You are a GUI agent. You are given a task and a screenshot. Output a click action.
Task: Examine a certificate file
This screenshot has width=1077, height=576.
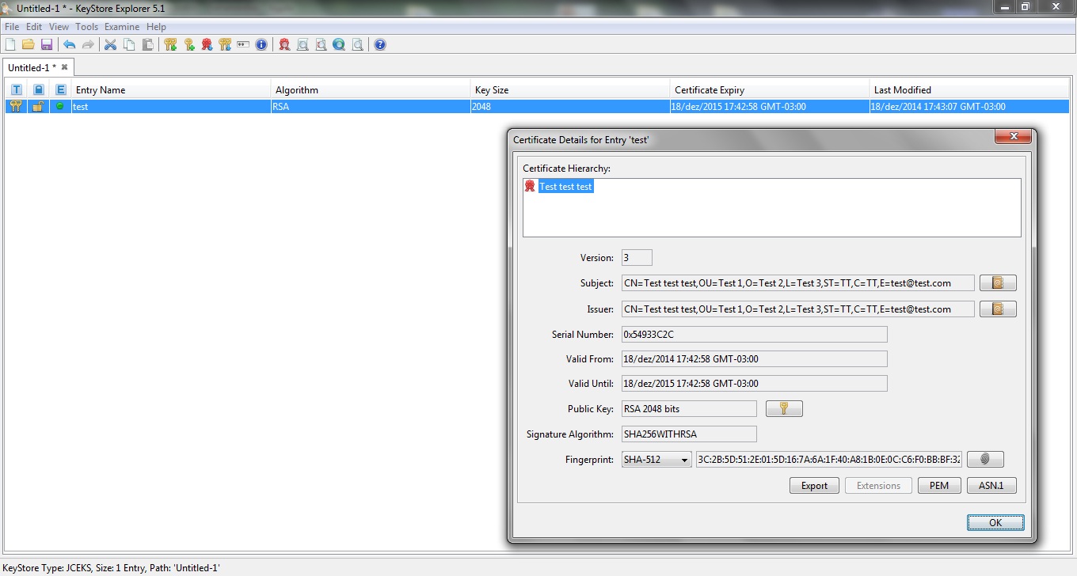tap(284, 44)
